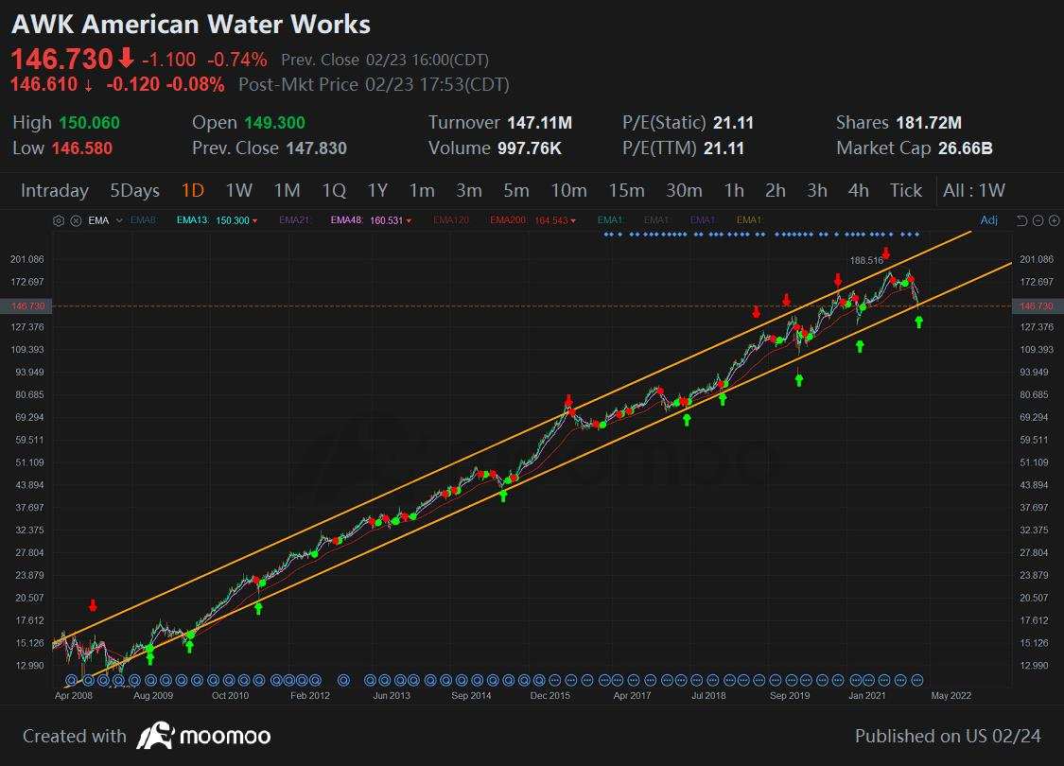This screenshot has height=766, width=1064.
Task: Open the EMA indicator settings gear
Action: (x=59, y=220)
